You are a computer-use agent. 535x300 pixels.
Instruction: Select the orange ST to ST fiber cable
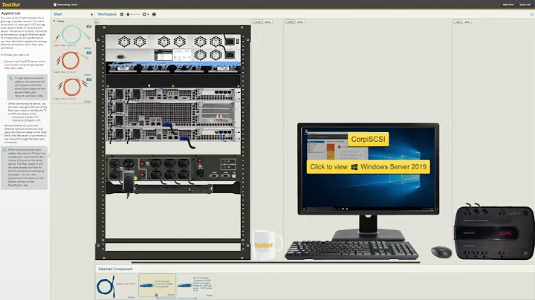pos(71,87)
